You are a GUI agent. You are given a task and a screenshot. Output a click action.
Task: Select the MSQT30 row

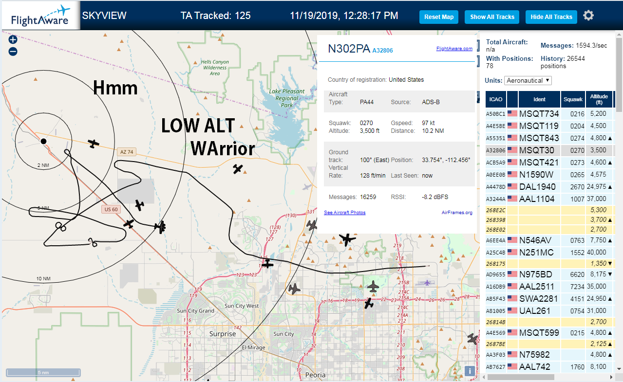point(549,150)
